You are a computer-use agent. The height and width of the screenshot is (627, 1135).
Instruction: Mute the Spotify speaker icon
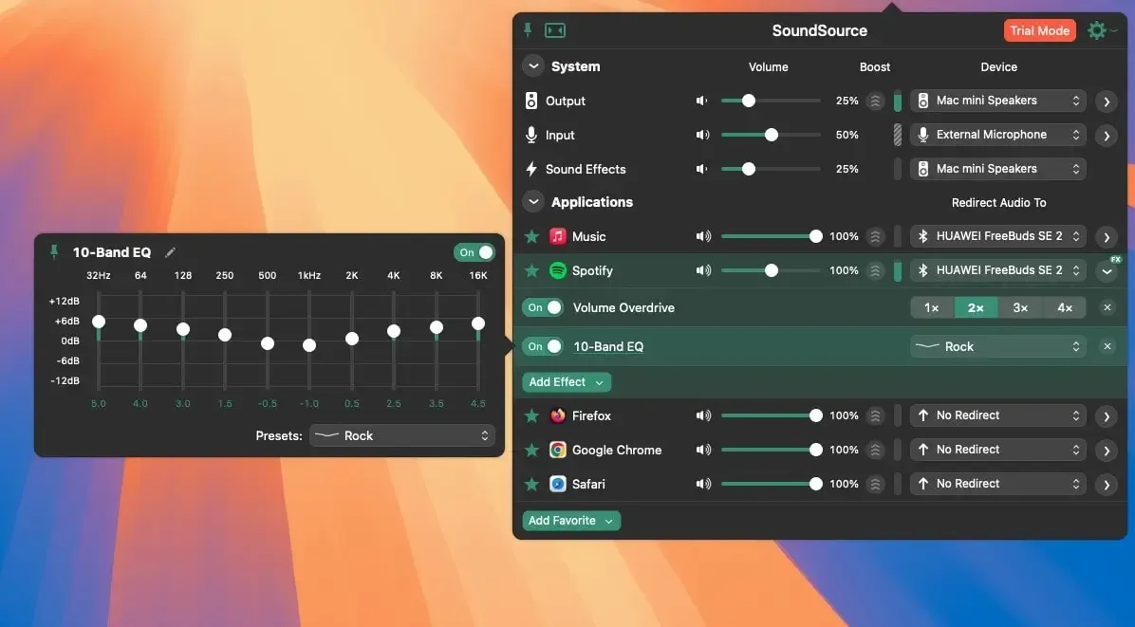click(703, 270)
